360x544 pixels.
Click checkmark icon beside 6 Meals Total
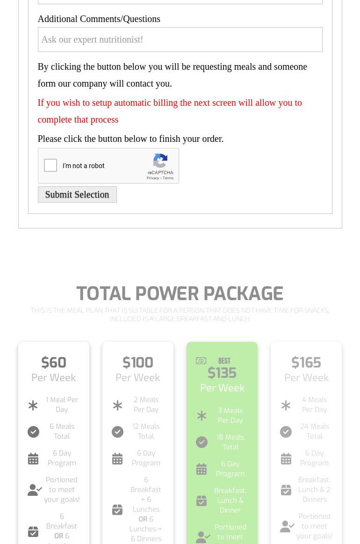(33, 432)
